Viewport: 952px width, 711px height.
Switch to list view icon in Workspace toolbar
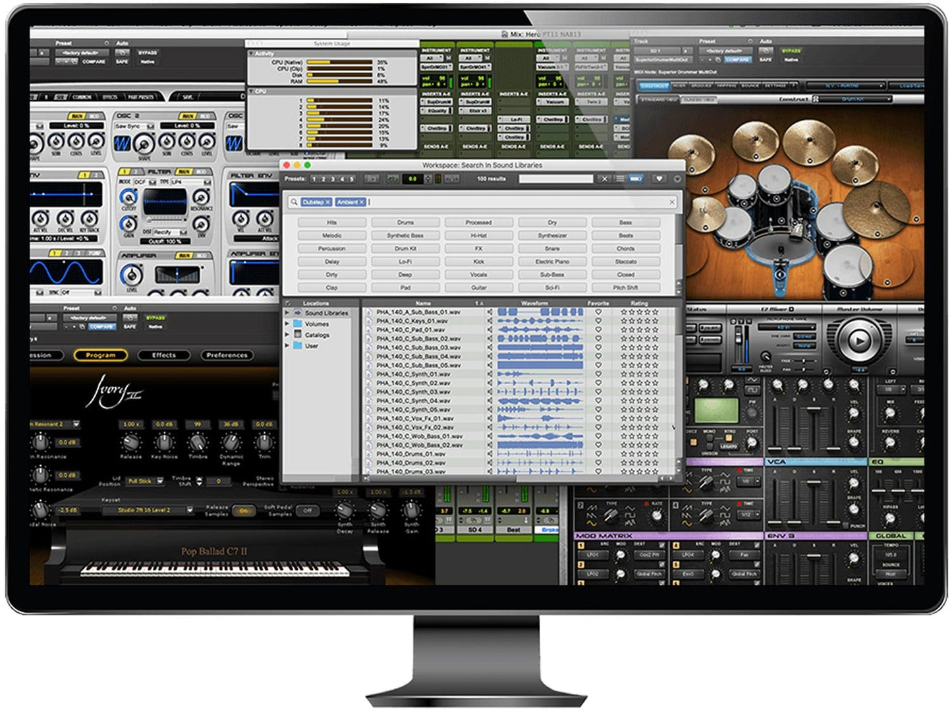(x=619, y=177)
